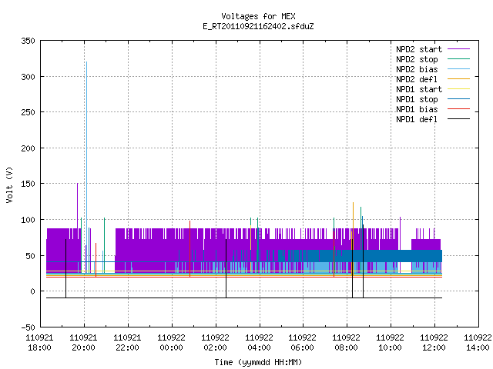Click the Volt (V) y-axis label
493x369 pixels.
(9, 184)
